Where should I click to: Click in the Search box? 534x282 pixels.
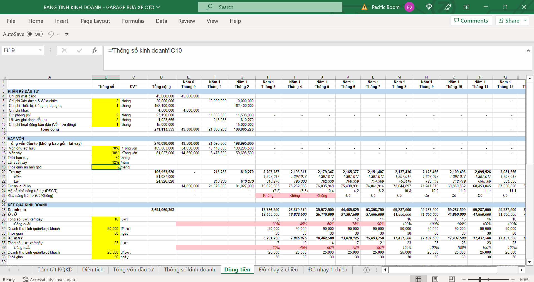coord(270,7)
